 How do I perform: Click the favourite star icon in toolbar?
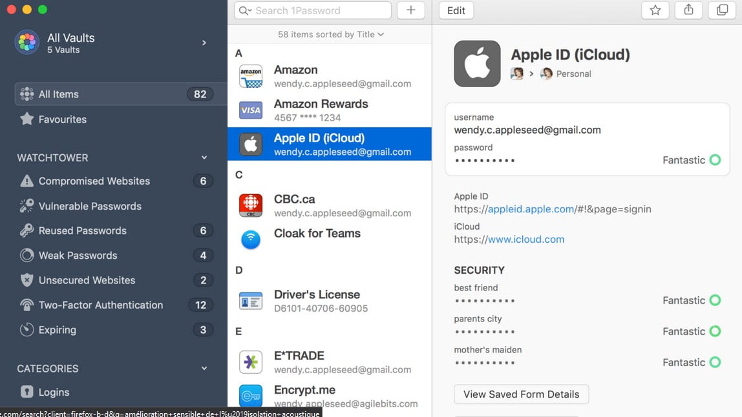tap(655, 10)
